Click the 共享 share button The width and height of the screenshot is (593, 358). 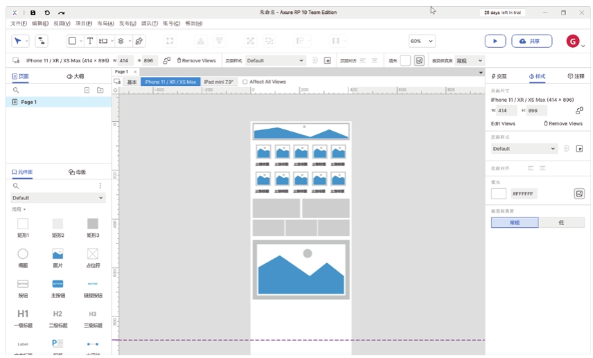[x=531, y=41]
